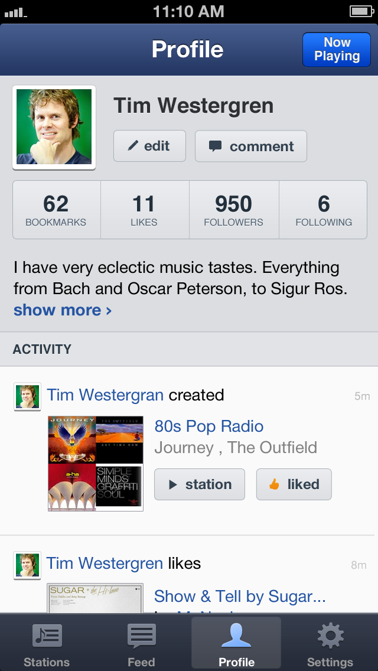Tap the 80s Pop Radio album artwork
Viewport: 378px width, 671px height.
pyautogui.click(x=96, y=463)
